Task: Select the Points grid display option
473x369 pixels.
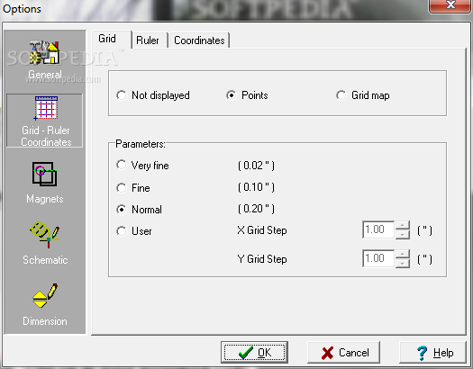Action: [x=247, y=95]
